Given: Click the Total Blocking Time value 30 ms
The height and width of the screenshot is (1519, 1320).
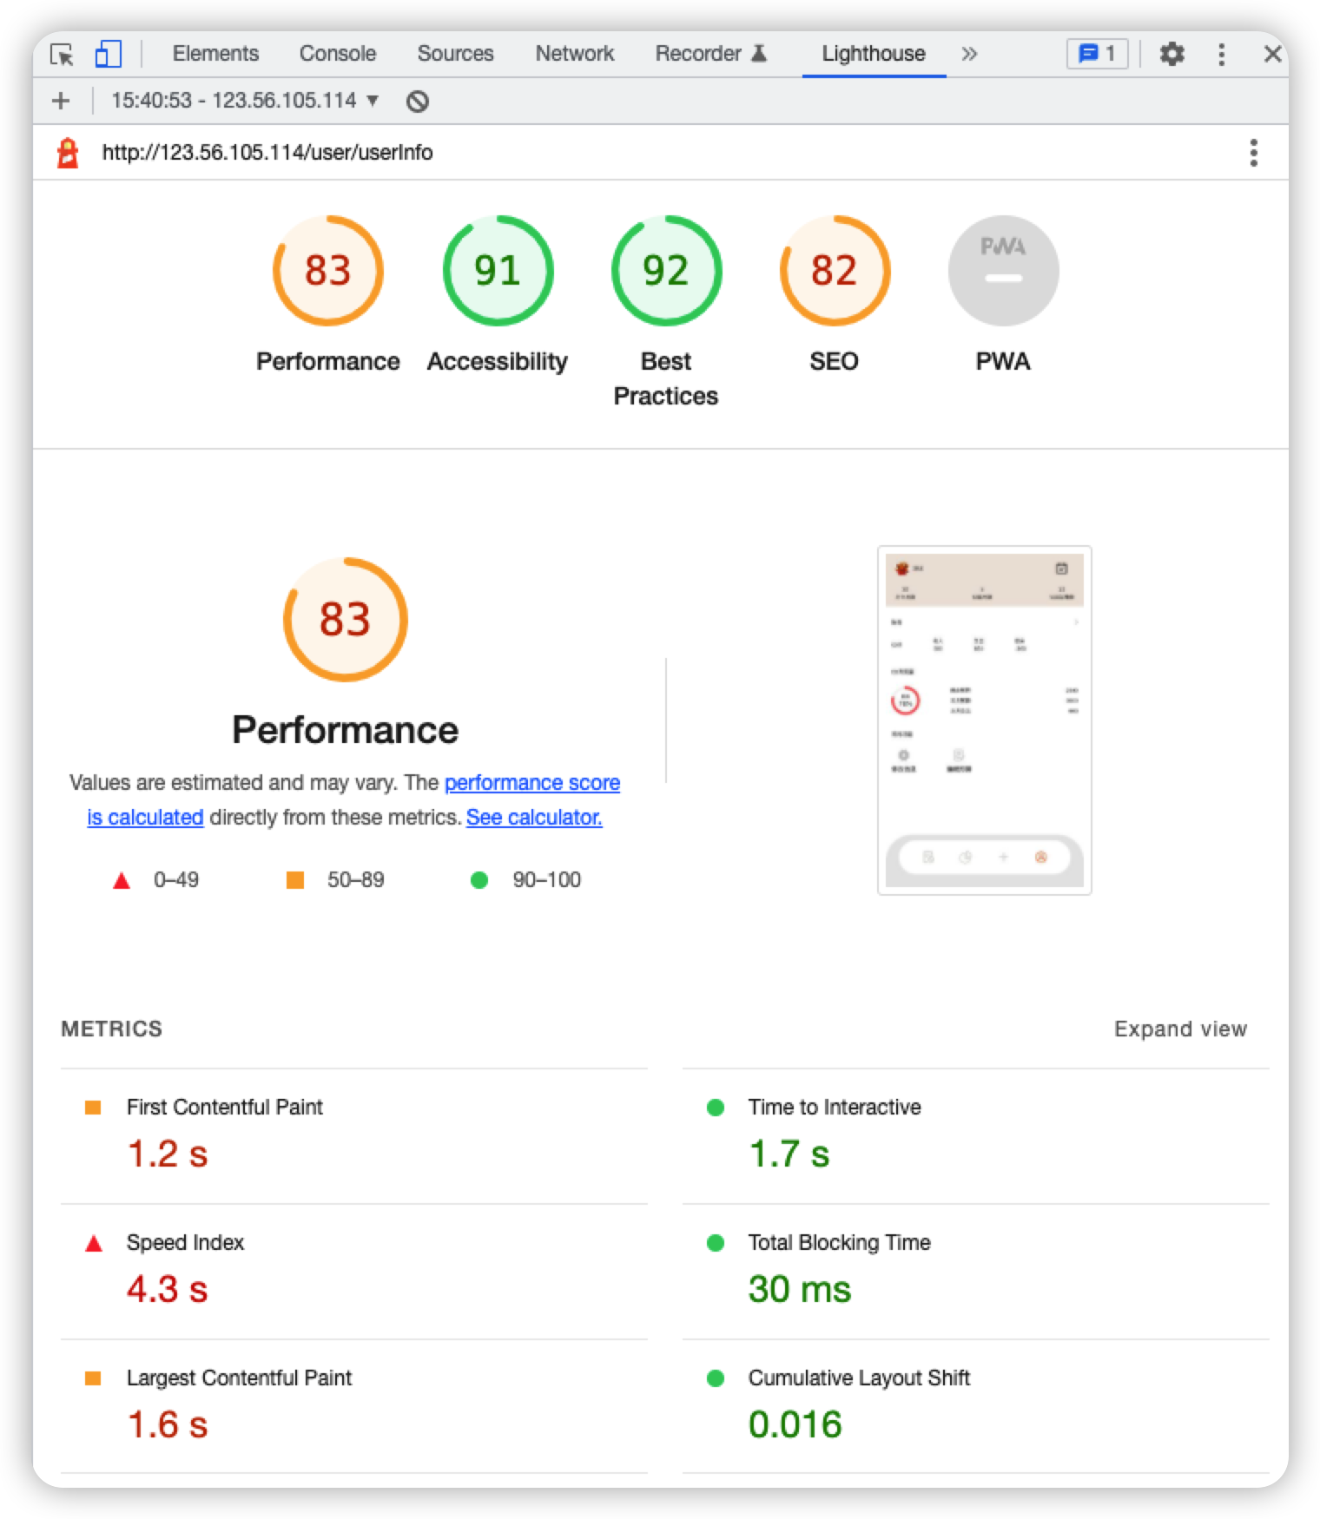Looking at the screenshot, I should pyautogui.click(x=800, y=1290).
